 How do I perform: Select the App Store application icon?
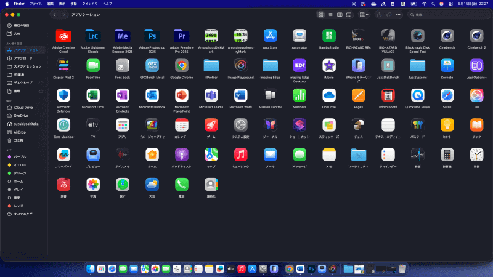pyautogui.click(x=270, y=36)
